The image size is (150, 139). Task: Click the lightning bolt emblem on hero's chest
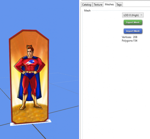30,62
